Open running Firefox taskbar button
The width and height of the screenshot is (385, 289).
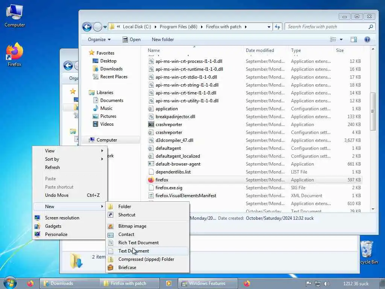pyautogui.click(x=247, y=283)
